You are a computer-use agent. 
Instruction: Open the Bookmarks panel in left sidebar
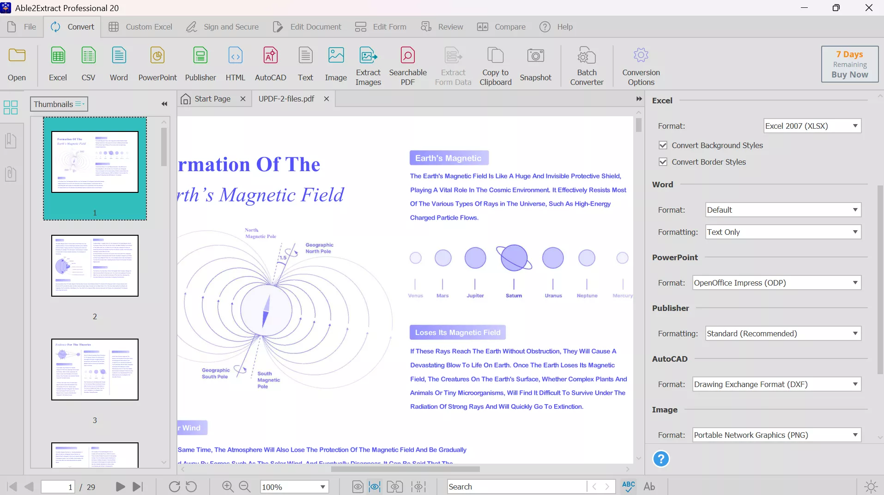[11, 141]
